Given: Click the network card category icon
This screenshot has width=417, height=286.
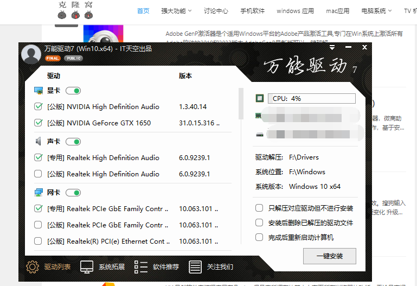Looking at the screenshot, I should point(39,192).
